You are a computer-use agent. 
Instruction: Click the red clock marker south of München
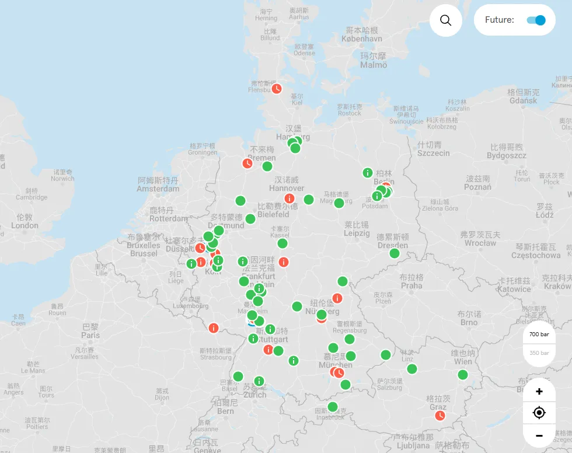coord(339,373)
